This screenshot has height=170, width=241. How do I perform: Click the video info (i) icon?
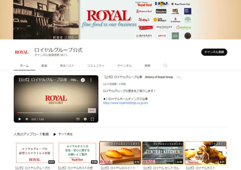click(83, 80)
